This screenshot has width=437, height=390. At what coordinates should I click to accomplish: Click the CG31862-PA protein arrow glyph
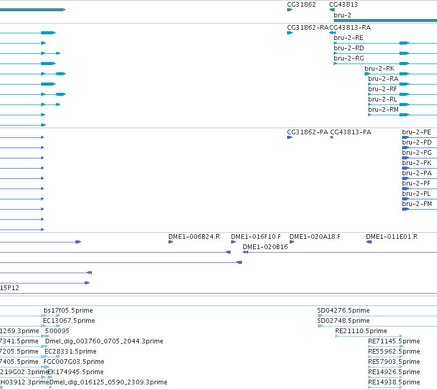coord(290,137)
